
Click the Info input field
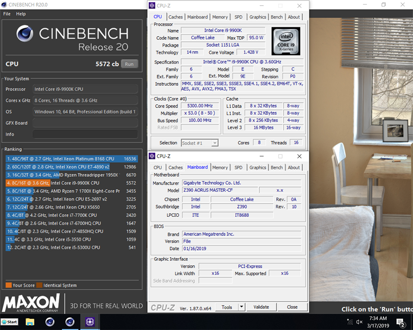point(85,134)
